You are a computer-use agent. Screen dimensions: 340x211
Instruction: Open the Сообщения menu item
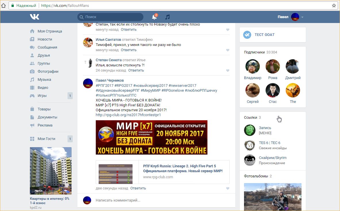tap(47, 47)
